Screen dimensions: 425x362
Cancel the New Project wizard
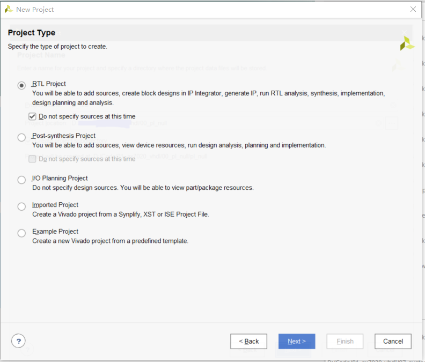(393, 342)
